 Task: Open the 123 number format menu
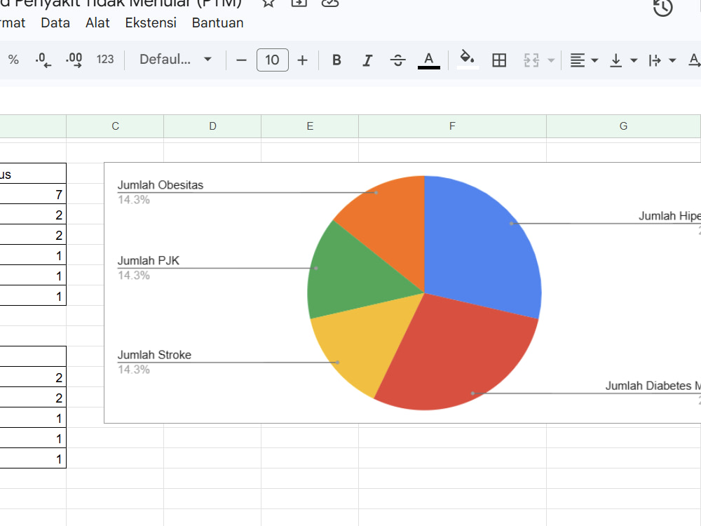[105, 60]
